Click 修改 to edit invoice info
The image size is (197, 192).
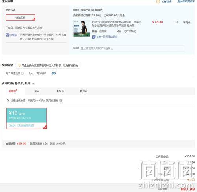(54, 73)
